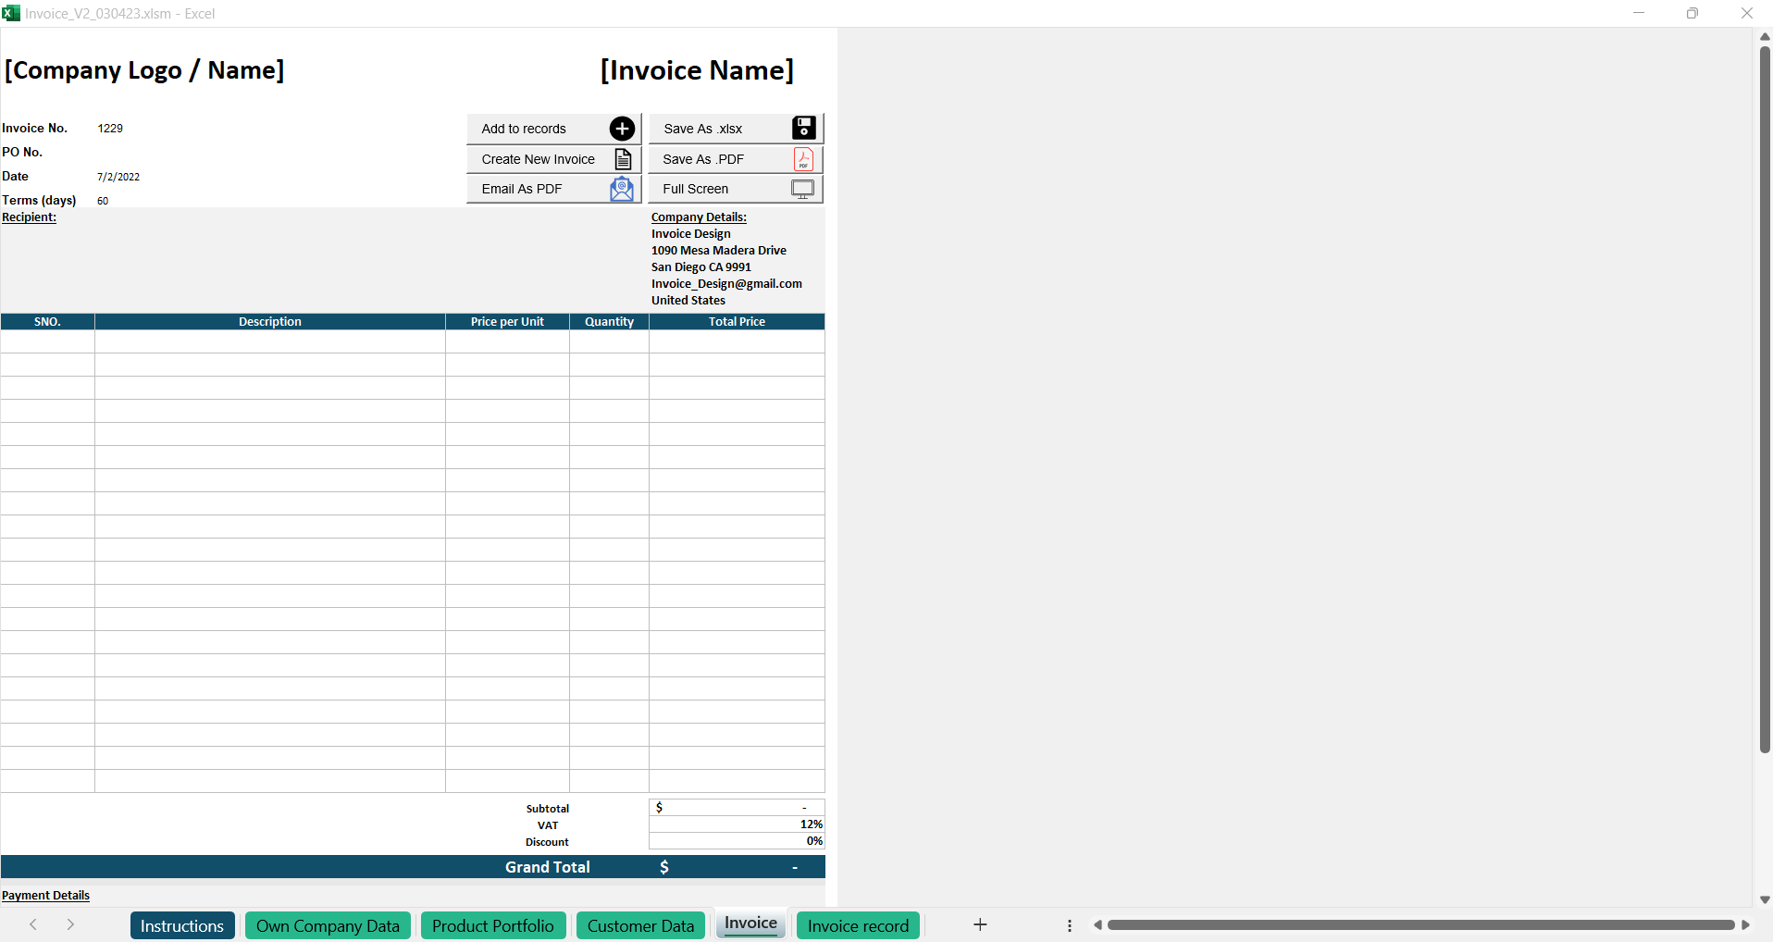Click the horizontal scrollbar right arrow

point(1745,925)
